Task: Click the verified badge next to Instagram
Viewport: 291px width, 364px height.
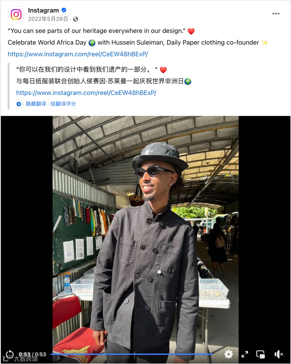Action: [x=64, y=10]
